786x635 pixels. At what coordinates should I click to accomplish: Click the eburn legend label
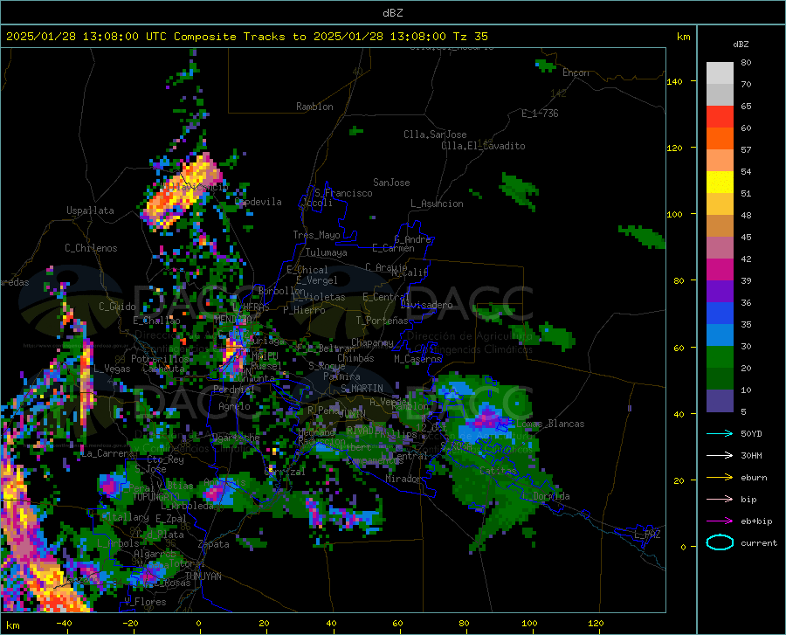pyautogui.click(x=754, y=477)
